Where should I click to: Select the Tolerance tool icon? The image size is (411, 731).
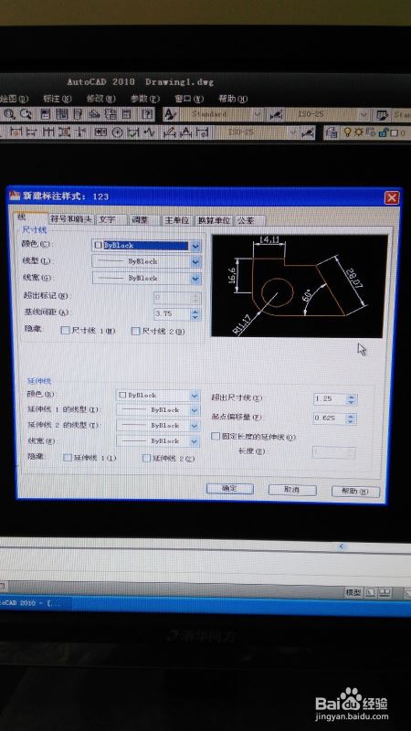pyautogui.click(x=100, y=132)
